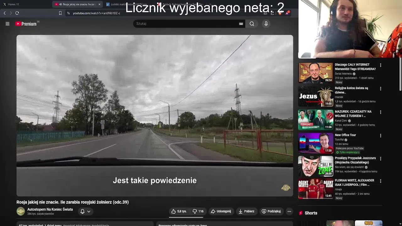This screenshot has height=226, width=402.
Task: Reload the page in the browser
Action: coord(17,13)
